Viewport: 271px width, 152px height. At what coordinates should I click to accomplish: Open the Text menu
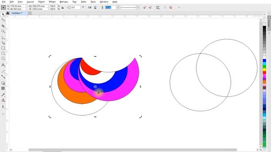pyautogui.click(x=75, y=2)
